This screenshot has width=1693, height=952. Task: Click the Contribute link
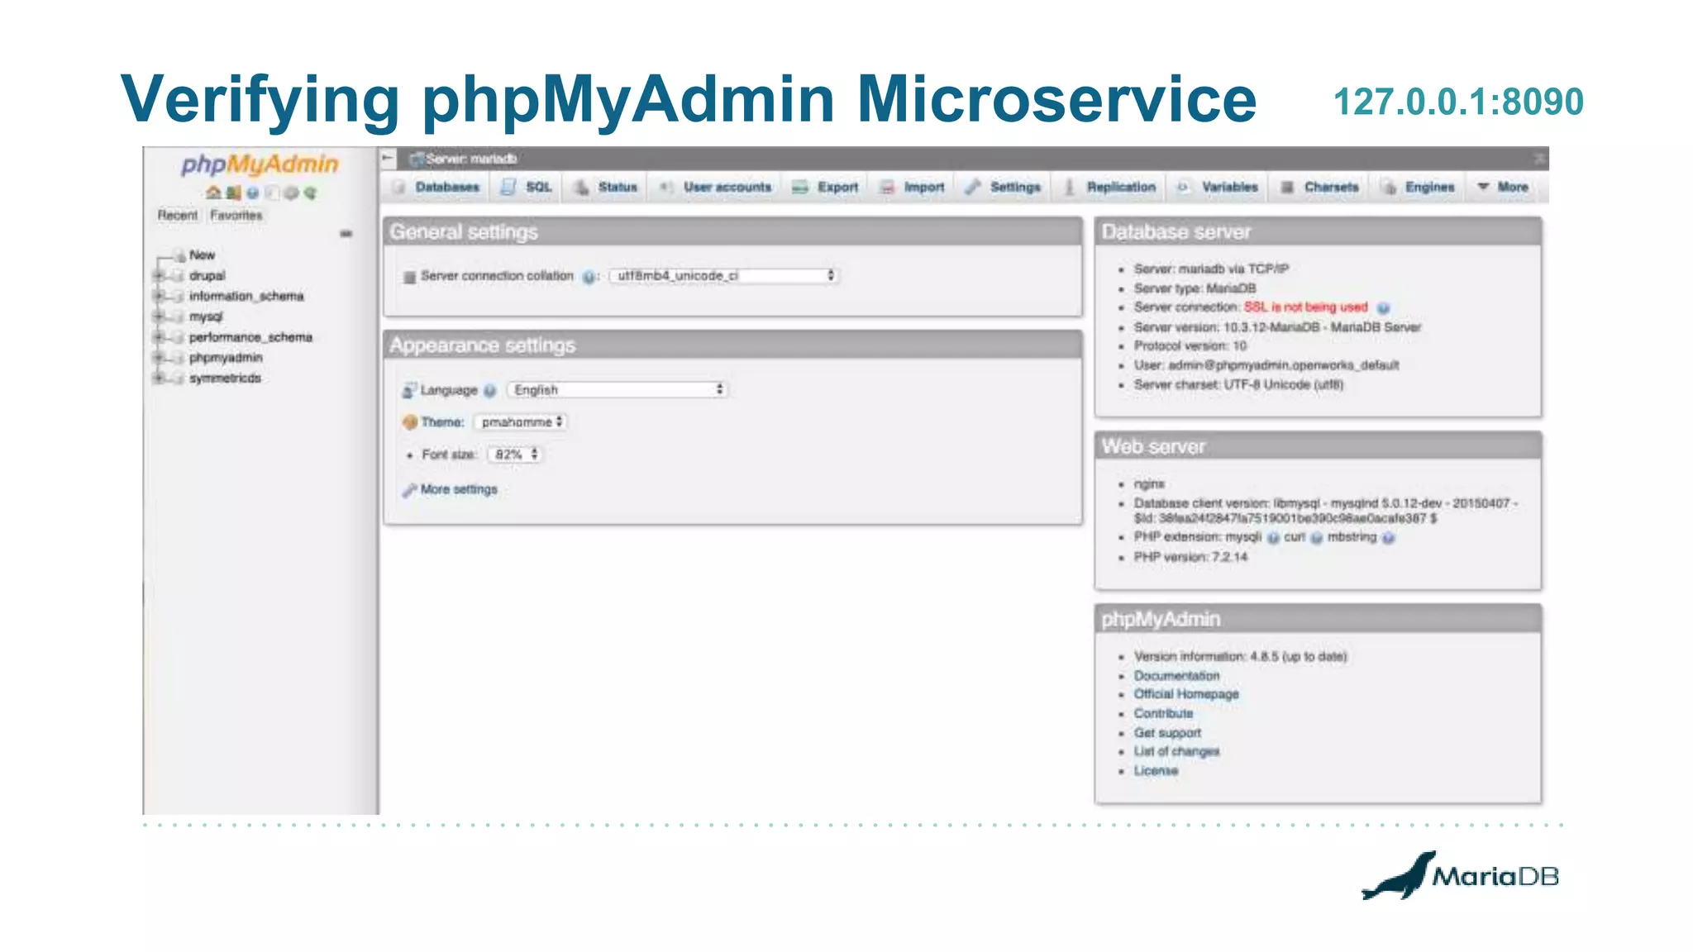[x=1163, y=713]
